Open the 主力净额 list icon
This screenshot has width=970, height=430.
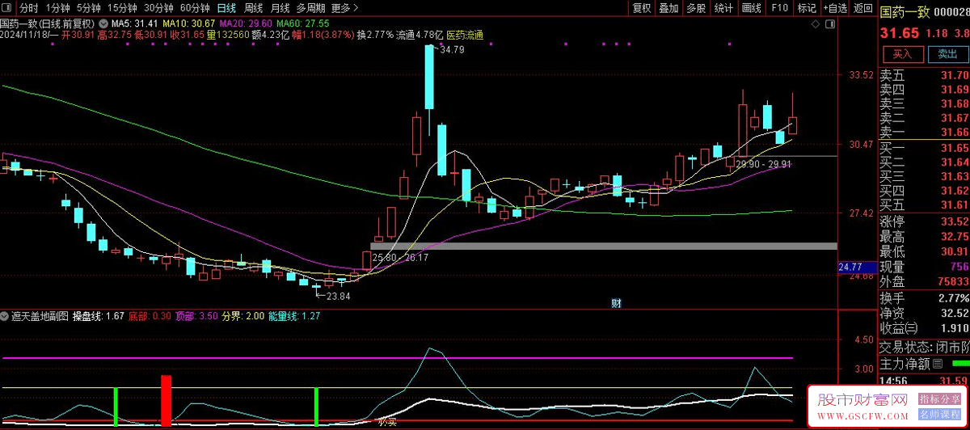click(938, 365)
